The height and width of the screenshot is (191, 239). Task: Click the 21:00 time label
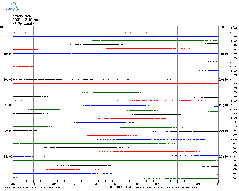(8, 105)
